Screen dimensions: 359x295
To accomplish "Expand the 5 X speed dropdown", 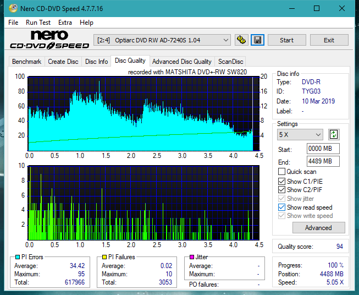I will point(300,134).
